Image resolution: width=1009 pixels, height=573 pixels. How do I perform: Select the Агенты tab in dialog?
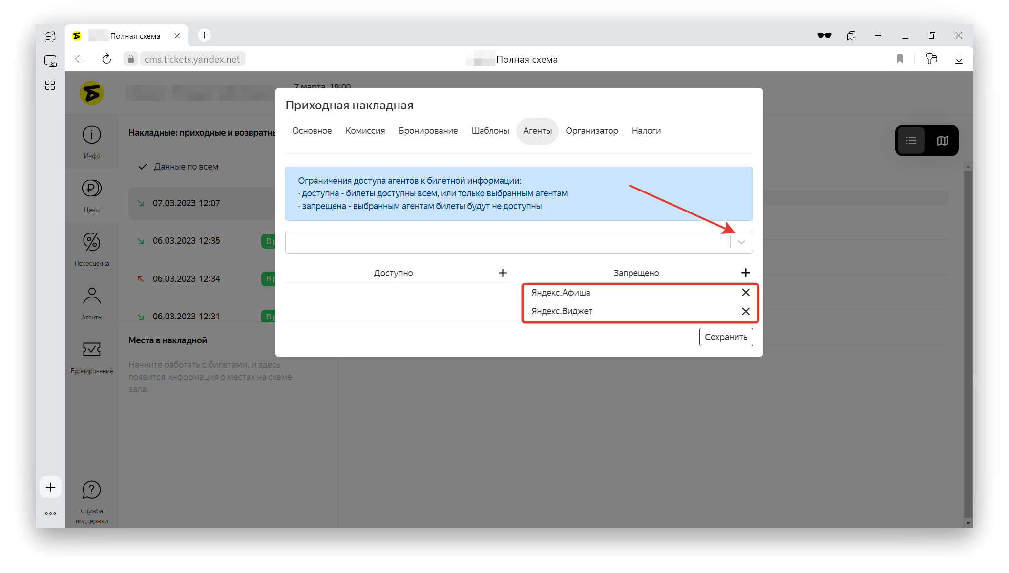[537, 131]
